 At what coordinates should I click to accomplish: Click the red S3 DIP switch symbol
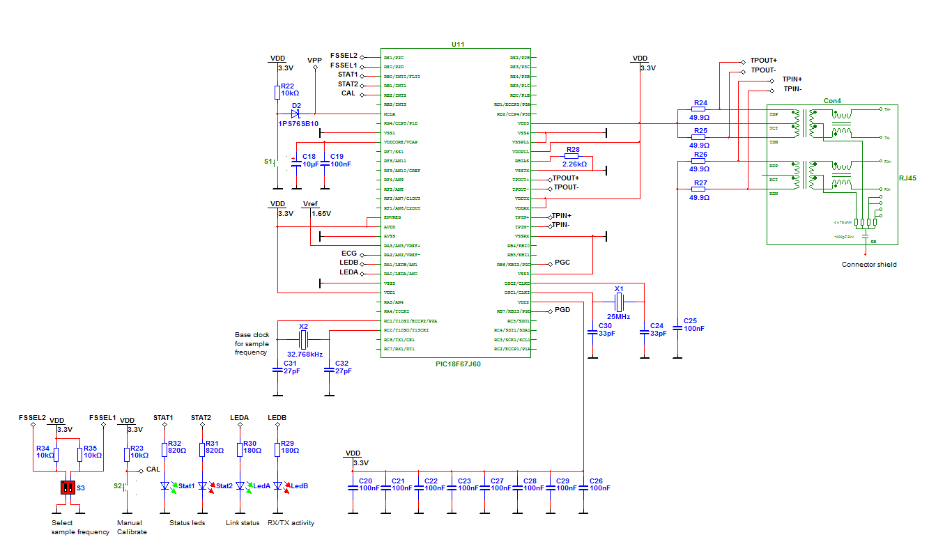[68, 487]
